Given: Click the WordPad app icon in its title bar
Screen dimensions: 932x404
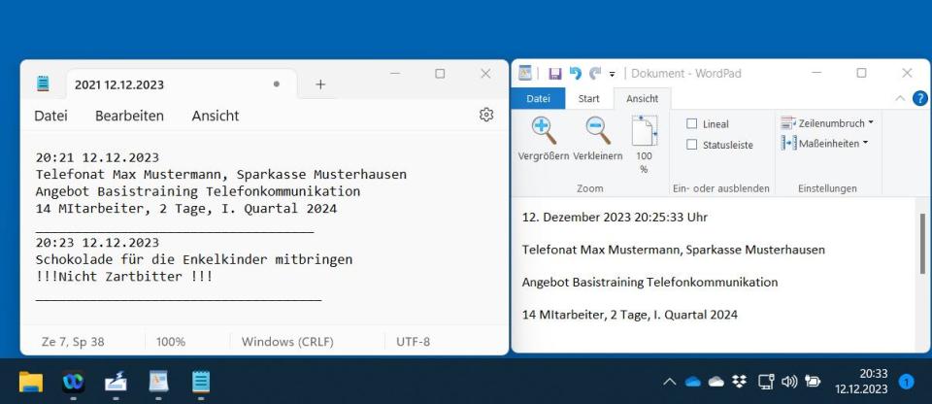Looking at the screenshot, I should (x=524, y=73).
